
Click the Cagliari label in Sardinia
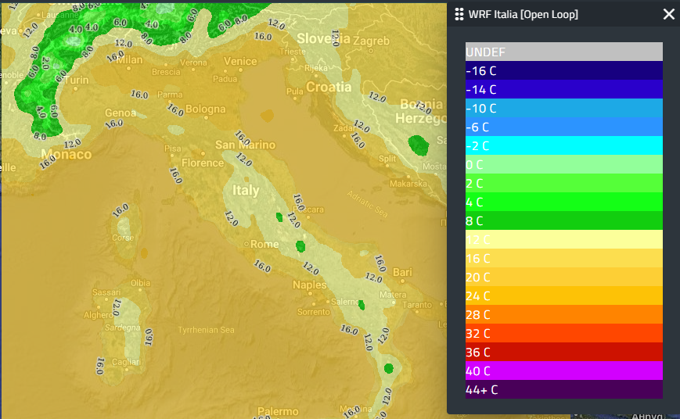pyautogui.click(x=125, y=362)
